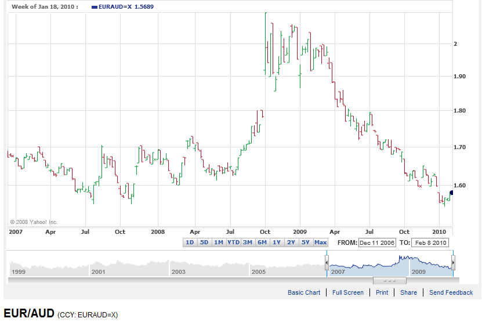Click the Week of Jan 18, 2010 label
Screen dimensions: 482x322
click(45, 7)
